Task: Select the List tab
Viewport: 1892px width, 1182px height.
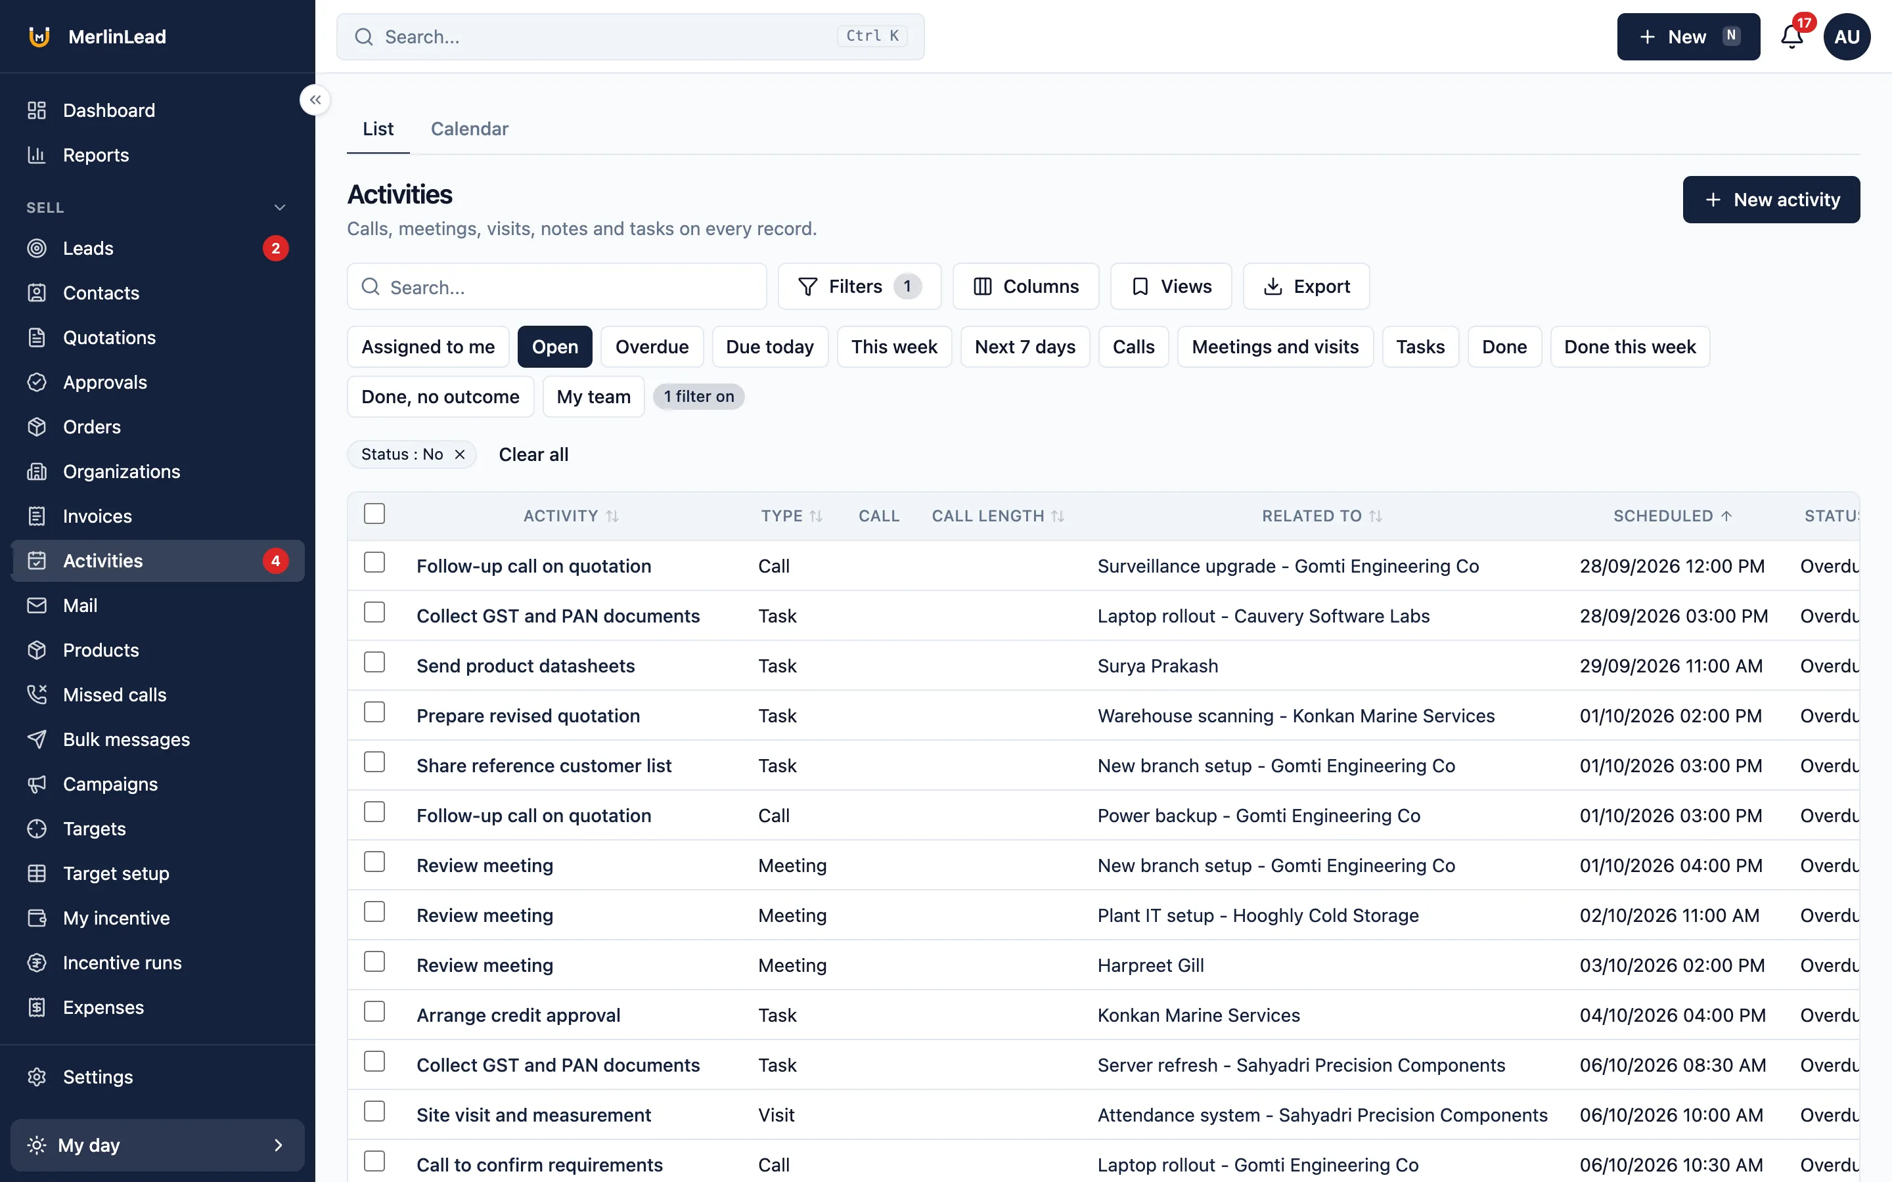Action: 378,129
